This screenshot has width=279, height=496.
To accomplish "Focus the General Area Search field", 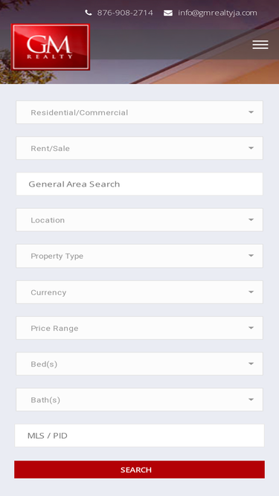I will click(x=140, y=184).
